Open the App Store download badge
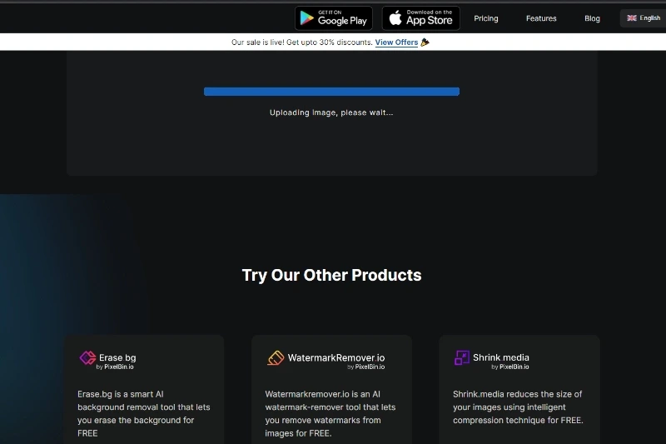The height and width of the screenshot is (444, 666). (x=420, y=18)
